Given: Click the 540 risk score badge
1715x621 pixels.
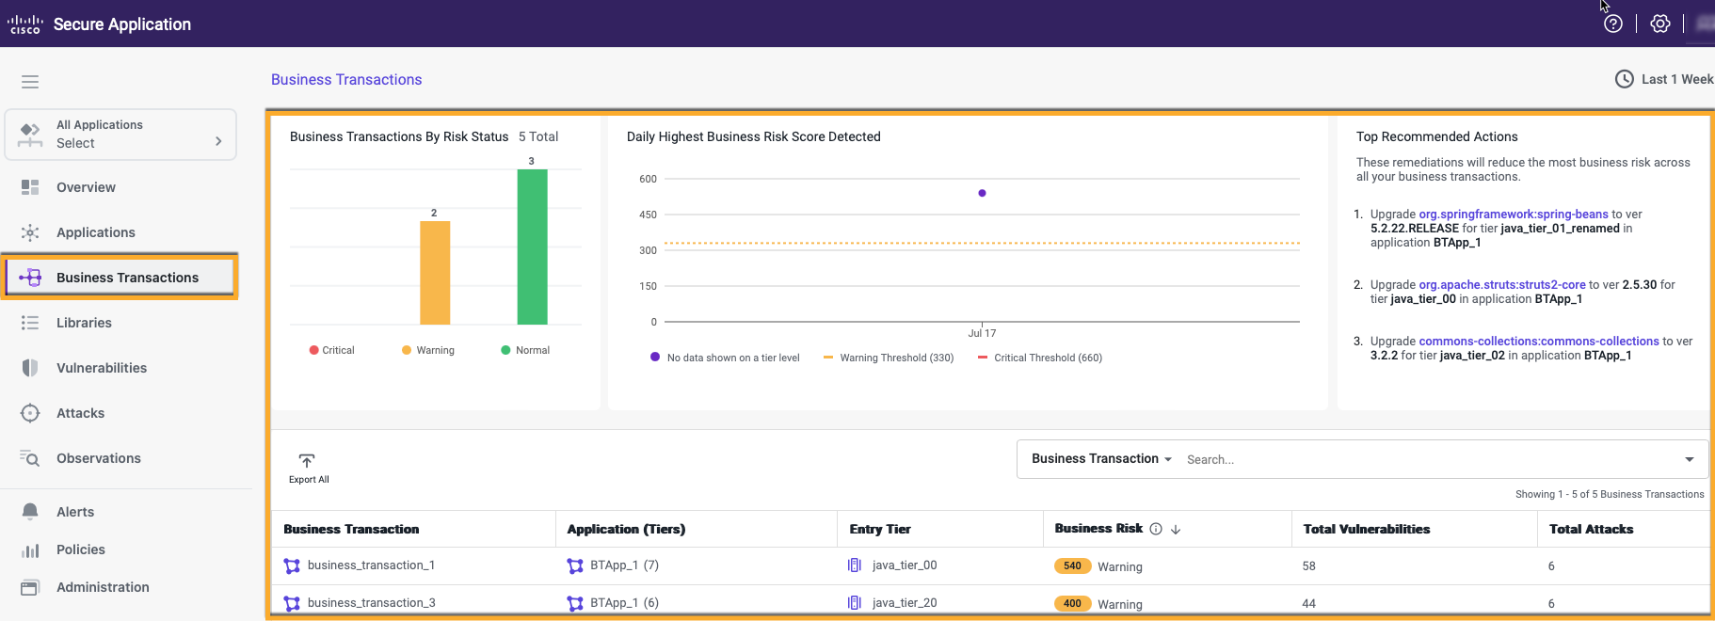Looking at the screenshot, I should coord(1072,566).
